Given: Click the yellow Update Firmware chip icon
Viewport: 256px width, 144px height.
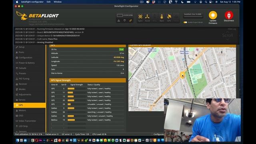Looking at the screenshot, I should [x=213, y=15].
